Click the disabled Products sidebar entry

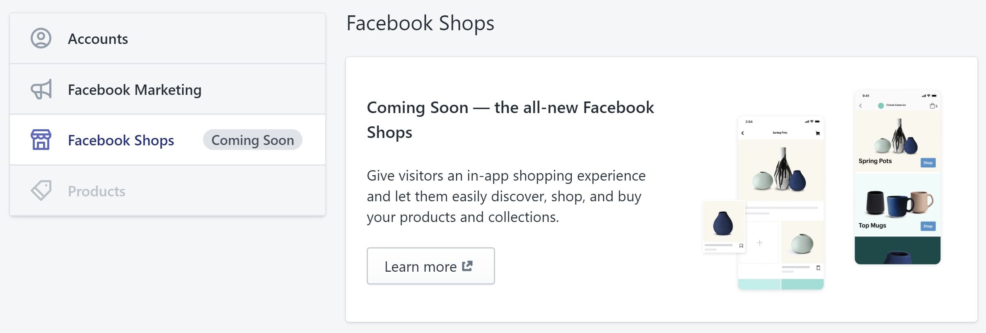pyautogui.click(x=97, y=191)
